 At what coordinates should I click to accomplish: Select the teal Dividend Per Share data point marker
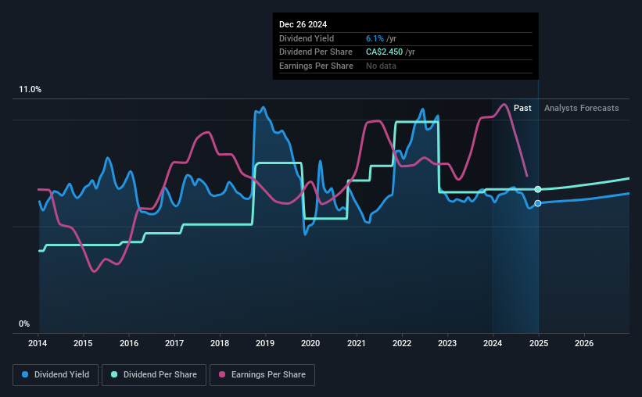coord(538,189)
